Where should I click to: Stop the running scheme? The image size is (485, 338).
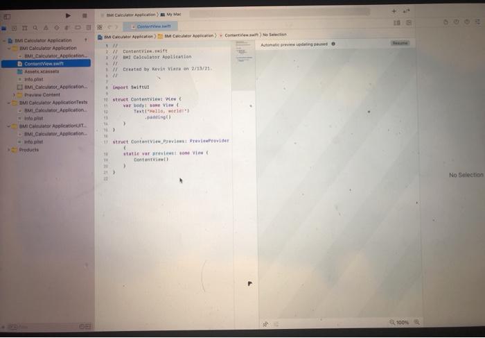(x=85, y=15)
